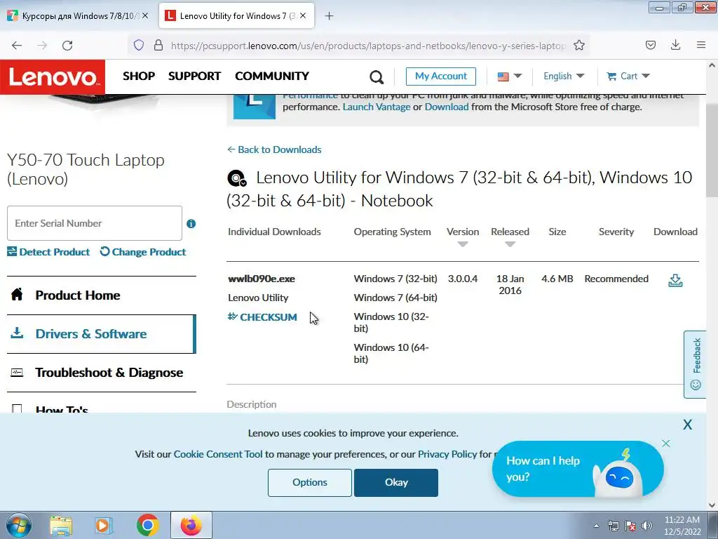Sort by Released column arrow

510,244
